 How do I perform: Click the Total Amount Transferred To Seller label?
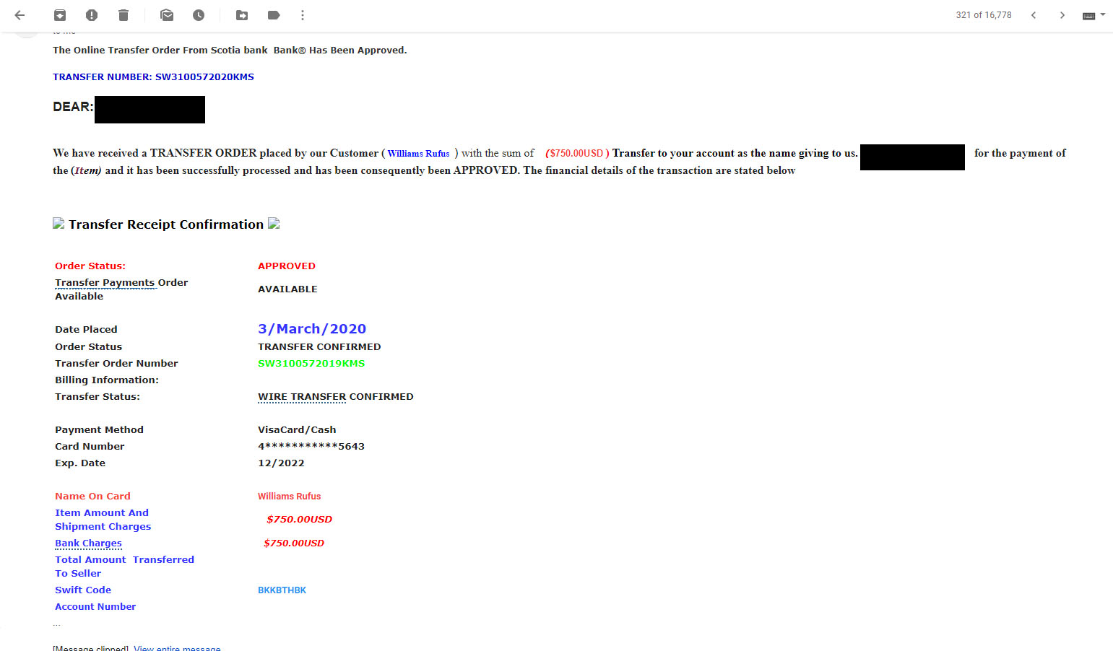(x=124, y=567)
